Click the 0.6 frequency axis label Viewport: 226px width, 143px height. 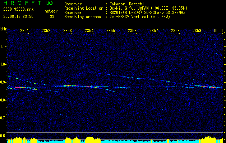click(x=3, y=136)
